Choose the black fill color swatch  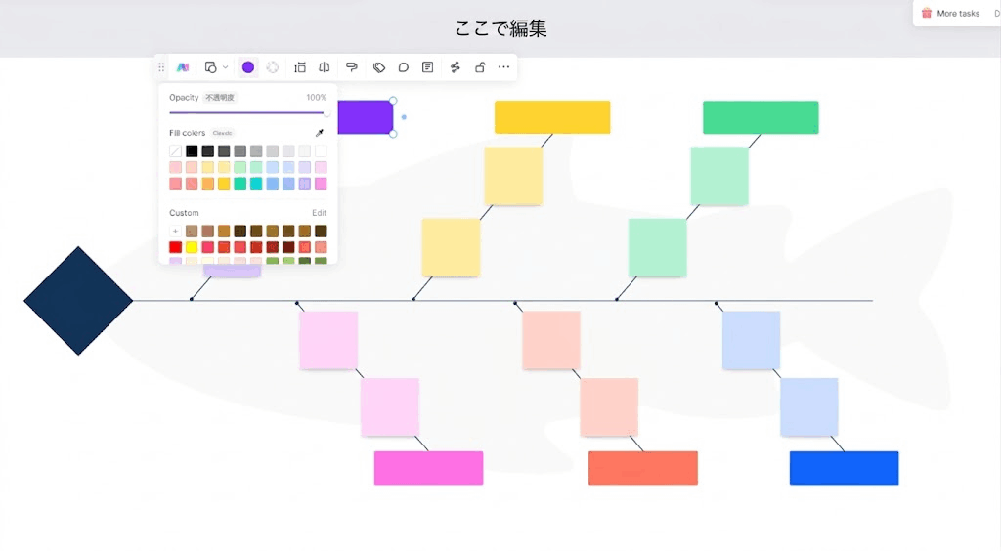[x=192, y=151]
